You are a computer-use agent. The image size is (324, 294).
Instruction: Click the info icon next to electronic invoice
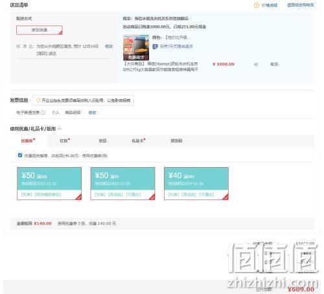(x=43, y=113)
